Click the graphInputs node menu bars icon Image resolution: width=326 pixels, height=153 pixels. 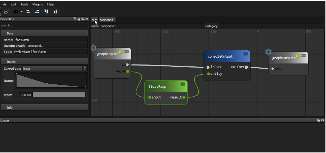click(x=127, y=51)
